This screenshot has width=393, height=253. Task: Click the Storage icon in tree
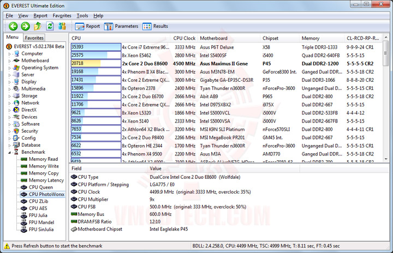(16, 95)
